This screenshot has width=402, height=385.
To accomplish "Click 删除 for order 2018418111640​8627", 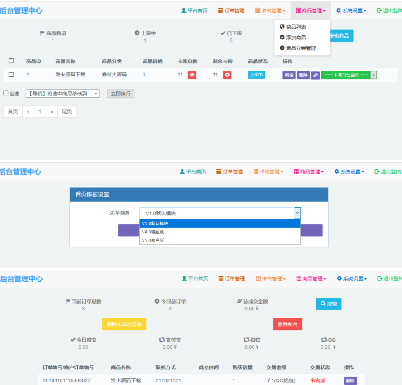I will [x=350, y=380].
